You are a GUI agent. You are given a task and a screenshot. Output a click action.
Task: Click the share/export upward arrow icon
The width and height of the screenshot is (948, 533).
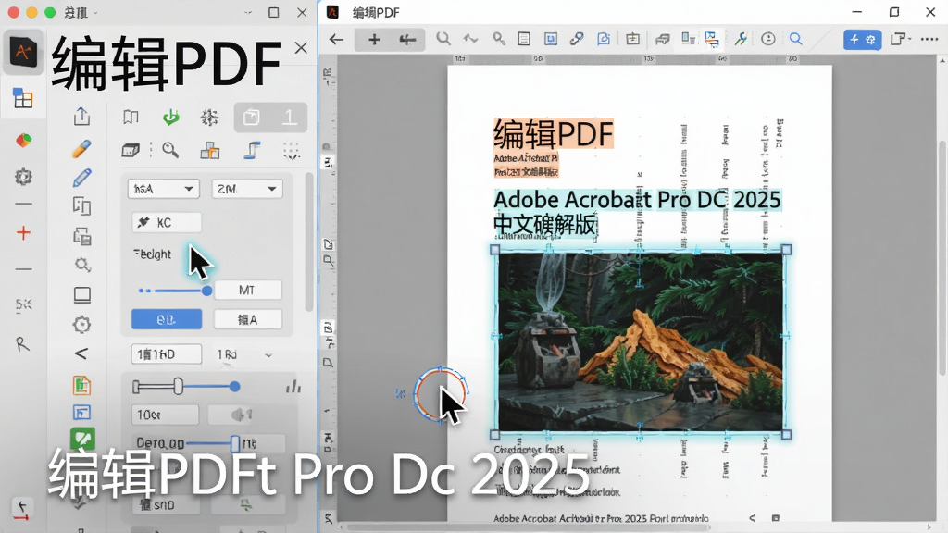point(81,116)
